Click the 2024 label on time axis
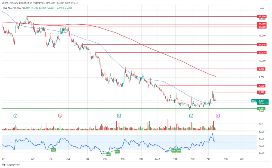This screenshot has height=168, width=272. (x=157, y=158)
